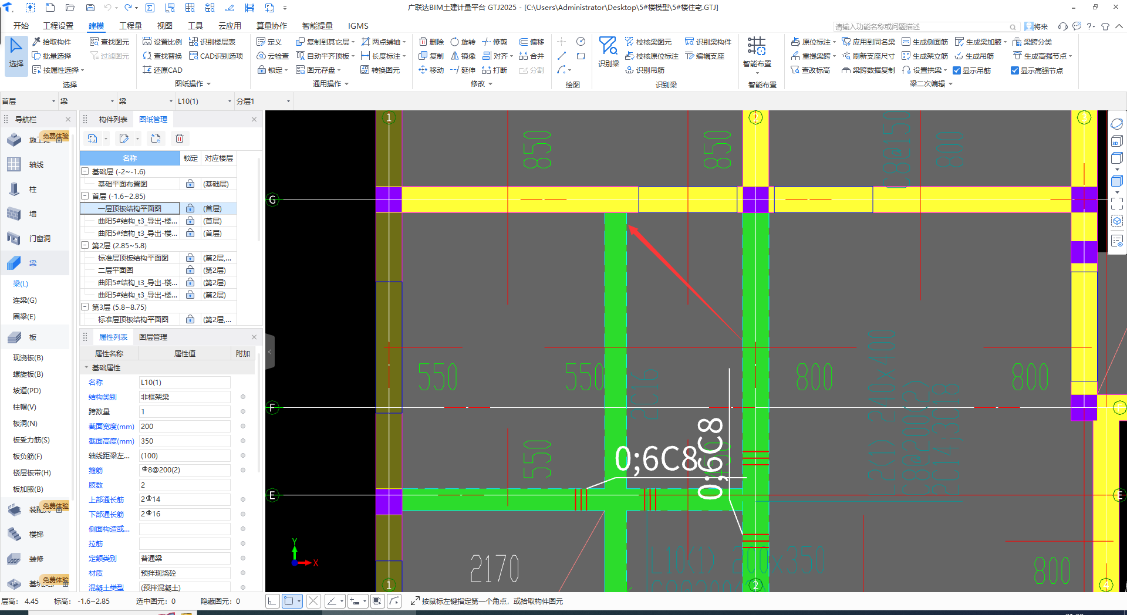Screen dimensions: 1127x615
Task: Click 属性名称 名称 link
Action: point(96,382)
